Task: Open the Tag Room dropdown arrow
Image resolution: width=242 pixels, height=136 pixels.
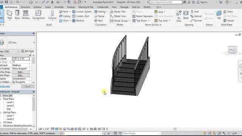Action: coord(149,21)
